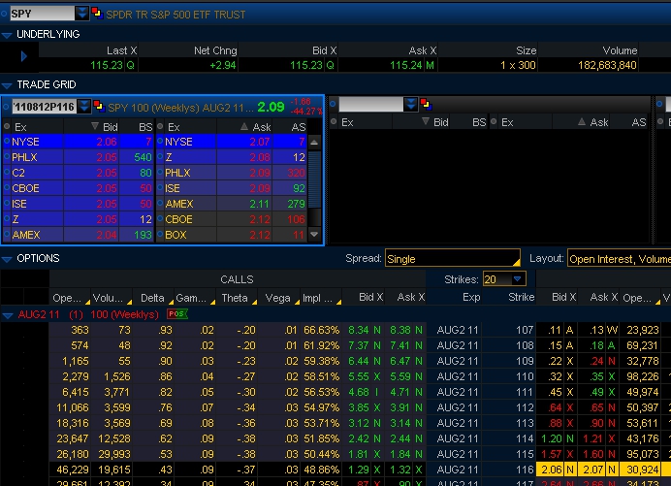Click the symbol field containing SPY
The height and width of the screenshot is (486, 671).
[42, 14]
